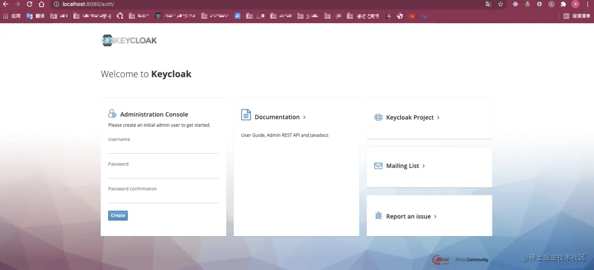Bookmark this page with the star

pos(500,4)
